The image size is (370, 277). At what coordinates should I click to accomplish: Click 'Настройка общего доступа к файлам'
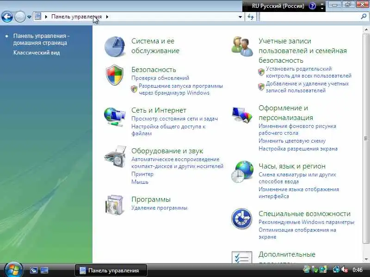(168, 130)
